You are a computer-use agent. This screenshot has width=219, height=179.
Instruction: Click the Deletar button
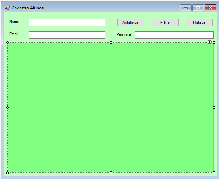pyautogui.click(x=199, y=22)
